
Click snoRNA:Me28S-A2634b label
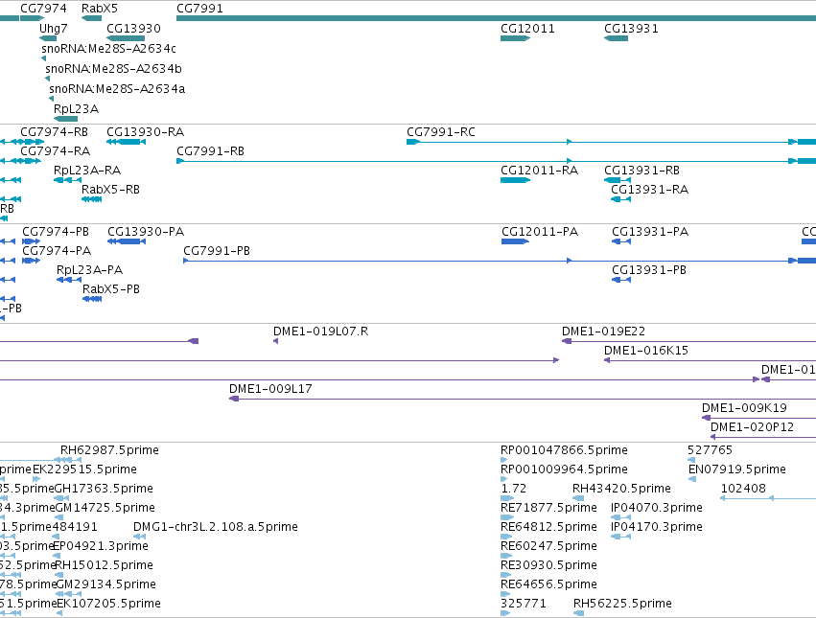[x=113, y=69]
